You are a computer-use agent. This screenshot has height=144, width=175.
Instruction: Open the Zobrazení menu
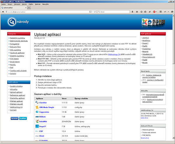17,4
